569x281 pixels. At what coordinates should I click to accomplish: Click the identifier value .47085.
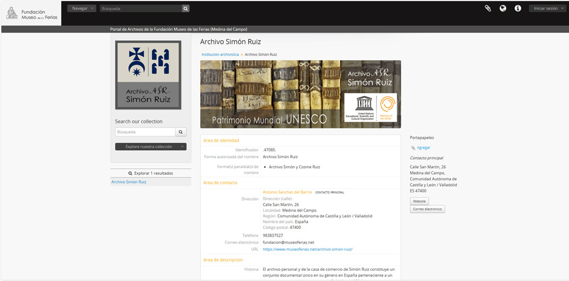270,150
